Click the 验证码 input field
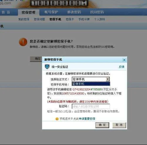This screenshot has height=145, width=147. pos(91,106)
